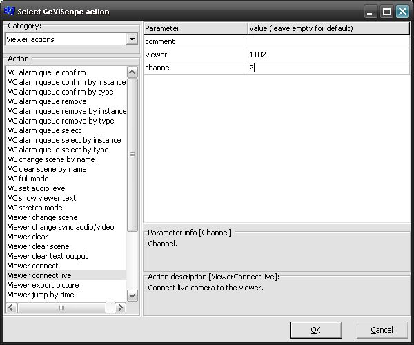The image size is (414, 345).
Task: Click horizontal scrollbar right arrow in action list
Action: (x=121, y=307)
